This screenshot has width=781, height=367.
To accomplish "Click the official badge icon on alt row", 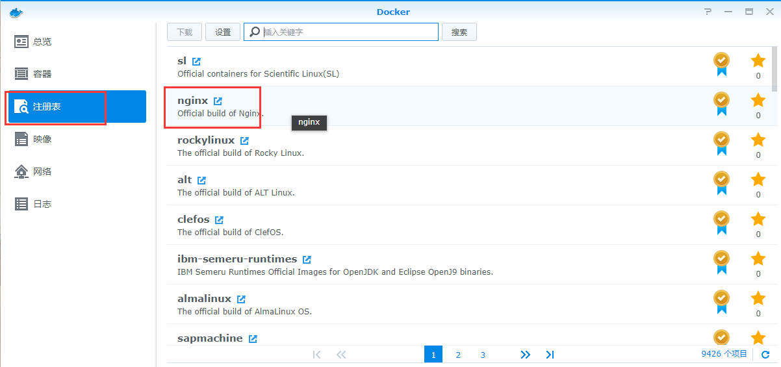I will [x=721, y=183].
